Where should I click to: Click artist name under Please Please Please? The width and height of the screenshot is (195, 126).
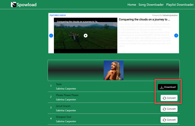point(66,100)
